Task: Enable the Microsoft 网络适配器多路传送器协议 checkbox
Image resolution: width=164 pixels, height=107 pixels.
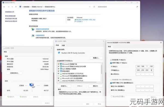Action: point(58,76)
